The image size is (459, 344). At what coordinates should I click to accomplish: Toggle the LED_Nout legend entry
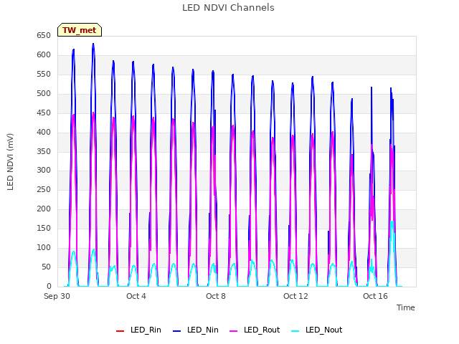click(317, 330)
